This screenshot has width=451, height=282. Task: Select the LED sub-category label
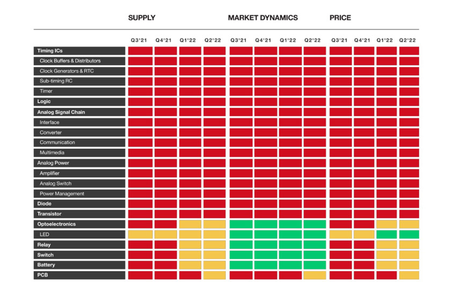point(45,234)
